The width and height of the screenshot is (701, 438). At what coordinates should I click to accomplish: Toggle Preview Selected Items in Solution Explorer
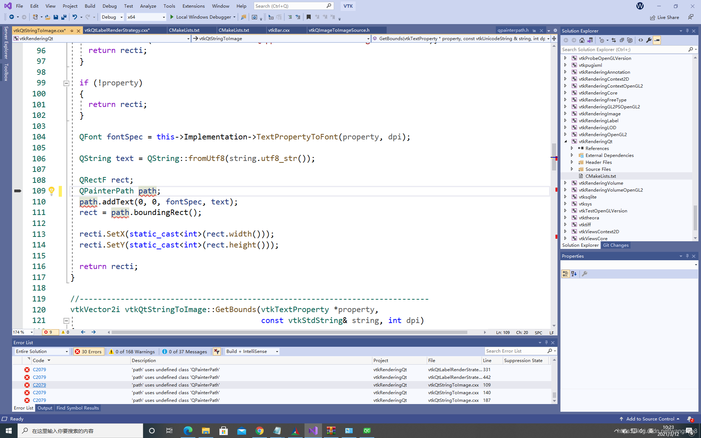pyautogui.click(x=657, y=40)
